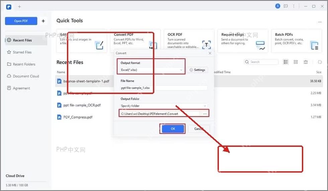
Task: Click the output folder path field
Action: coord(160,114)
